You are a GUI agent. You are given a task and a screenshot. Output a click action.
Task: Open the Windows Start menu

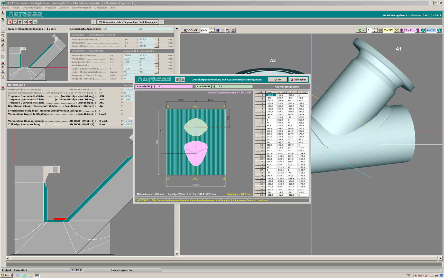pyautogui.click(x=7, y=275)
